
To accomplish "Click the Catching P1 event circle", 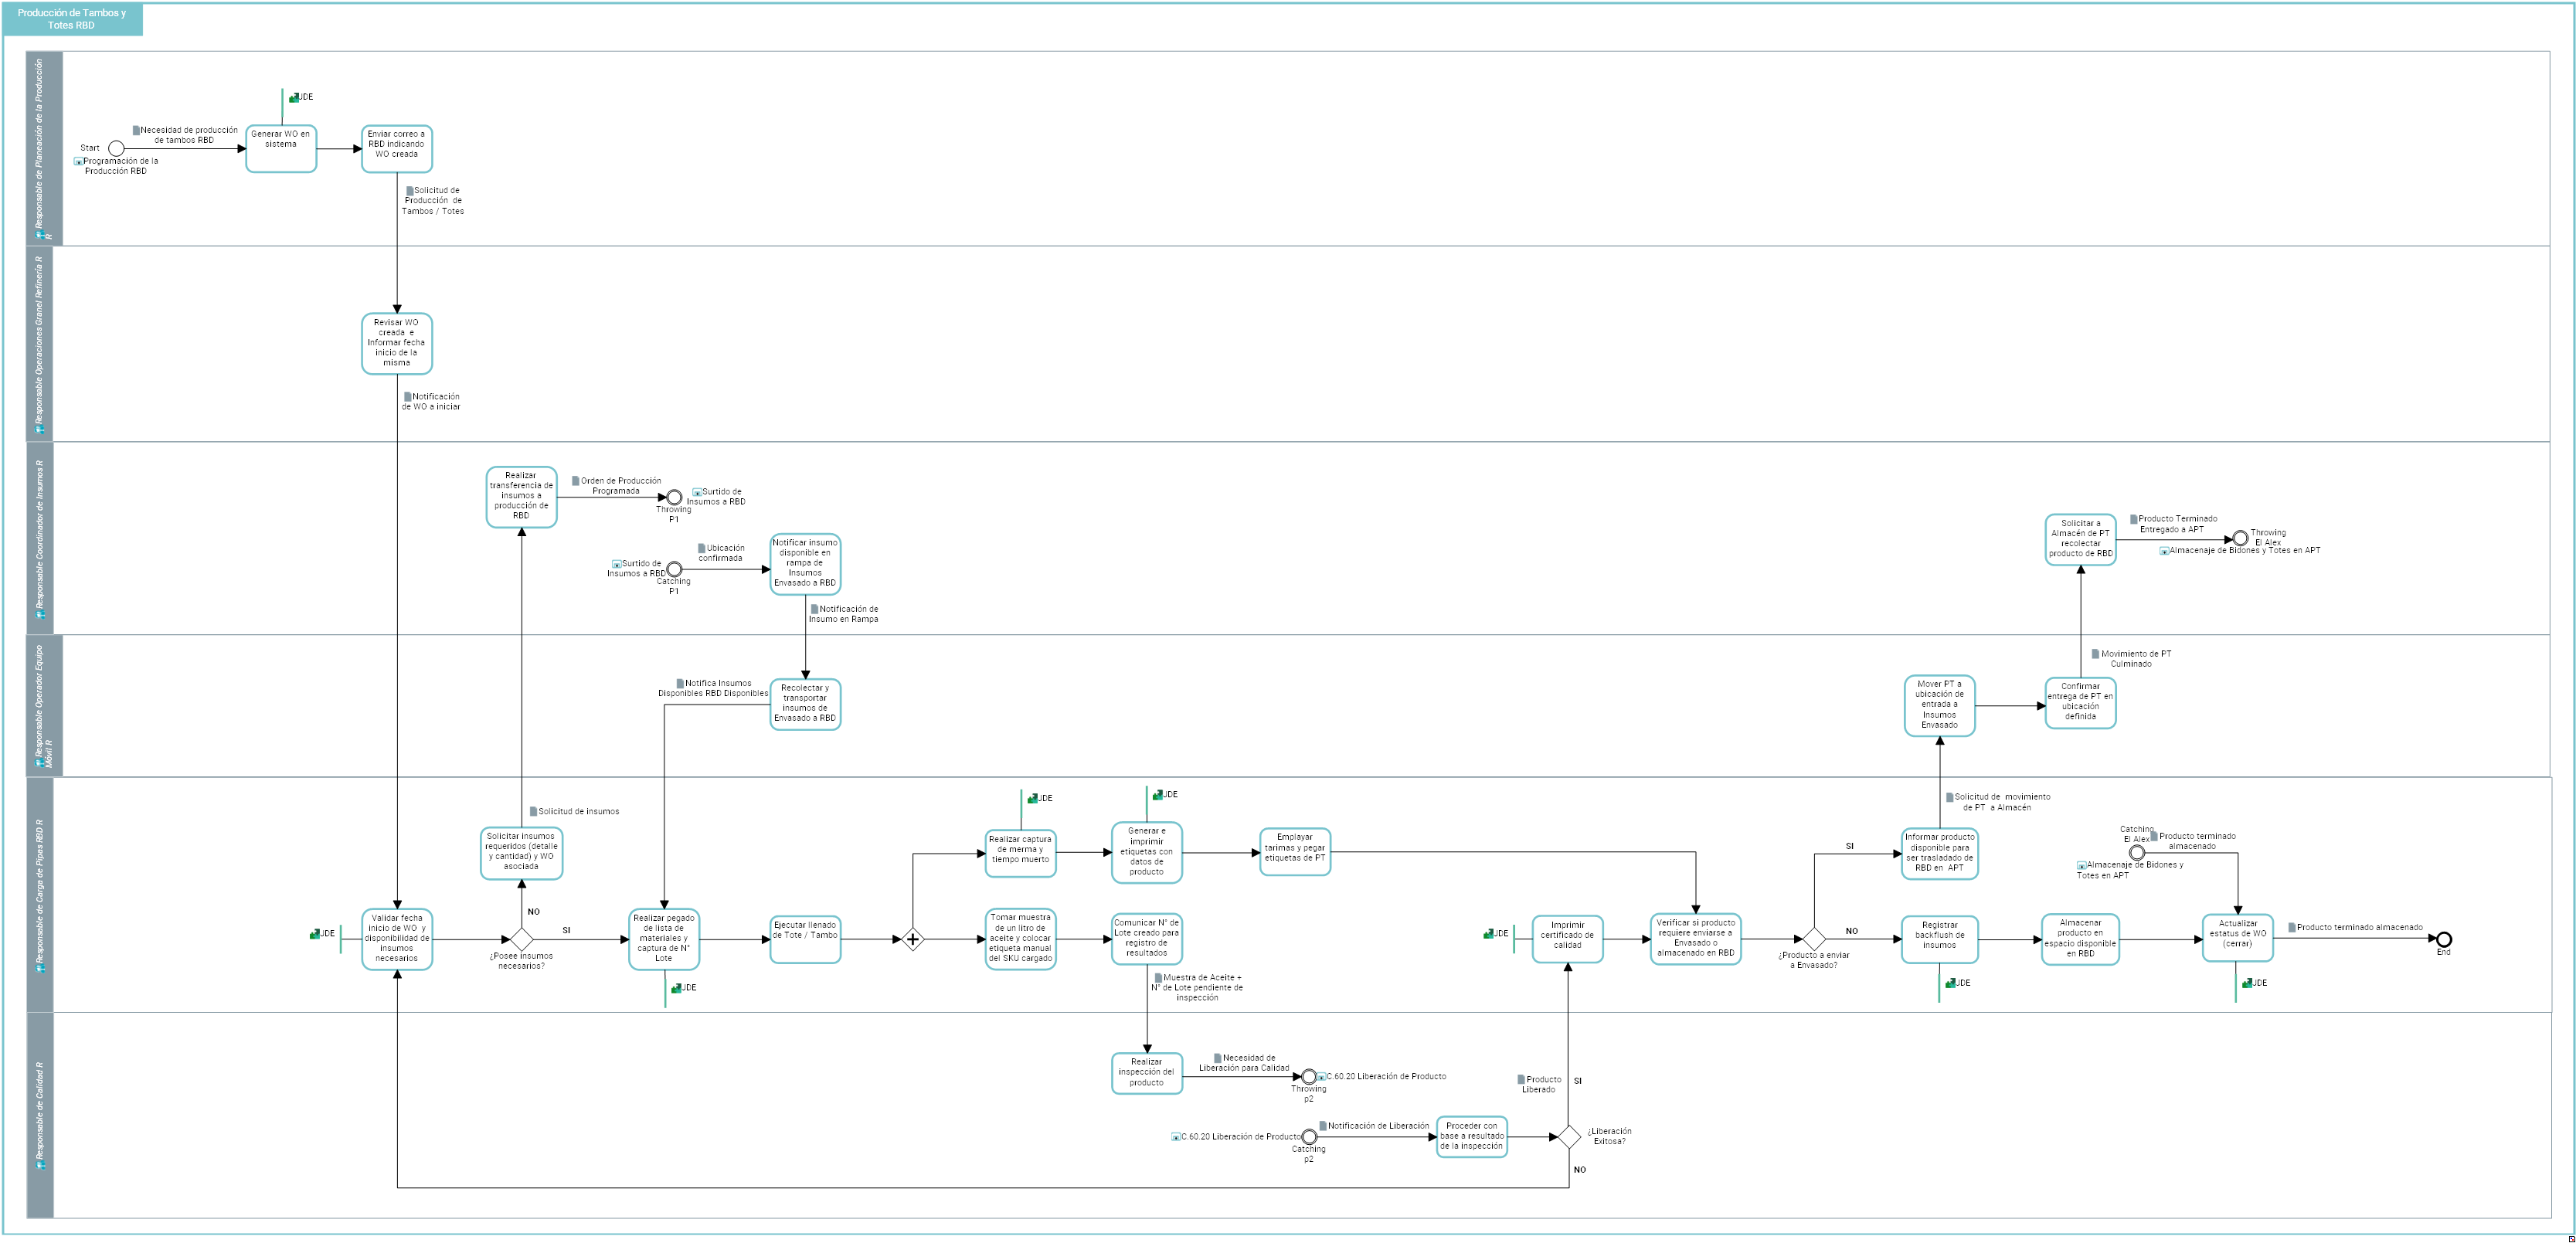I will tap(674, 569).
